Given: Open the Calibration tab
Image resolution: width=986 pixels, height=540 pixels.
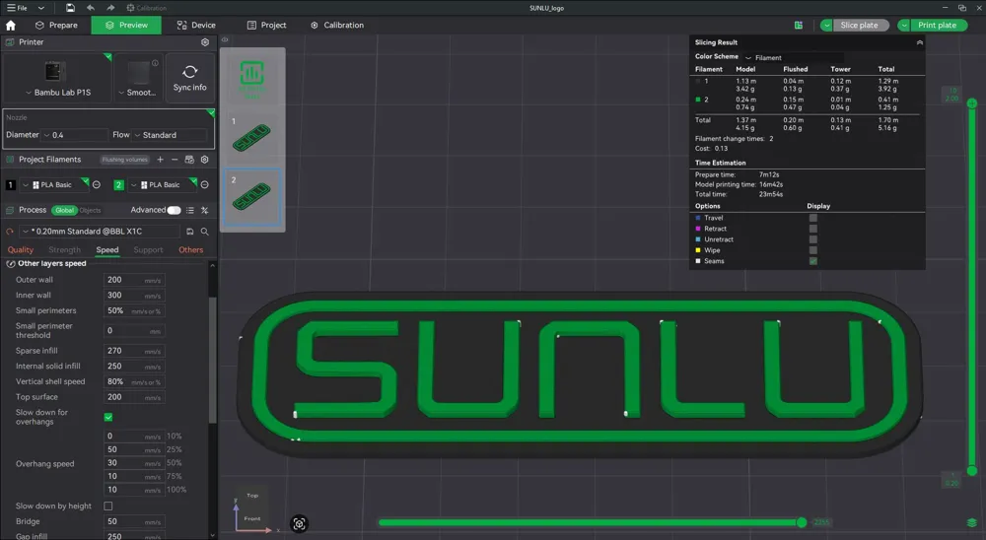Looking at the screenshot, I should tap(337, 26).
